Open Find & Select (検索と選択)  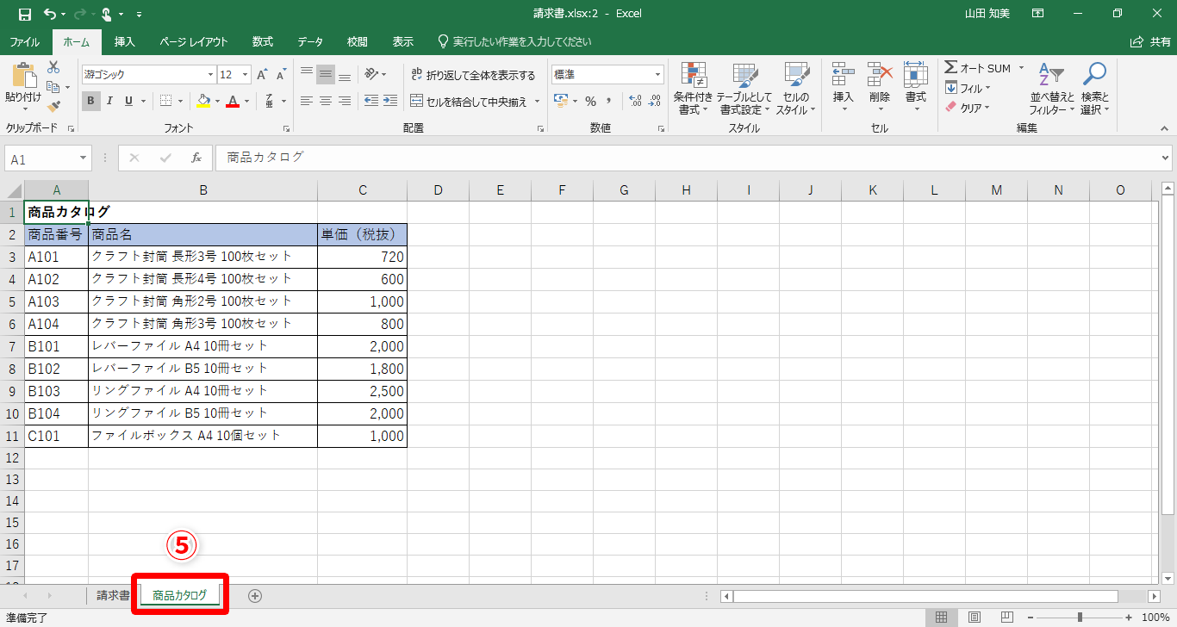[1094, 89]
